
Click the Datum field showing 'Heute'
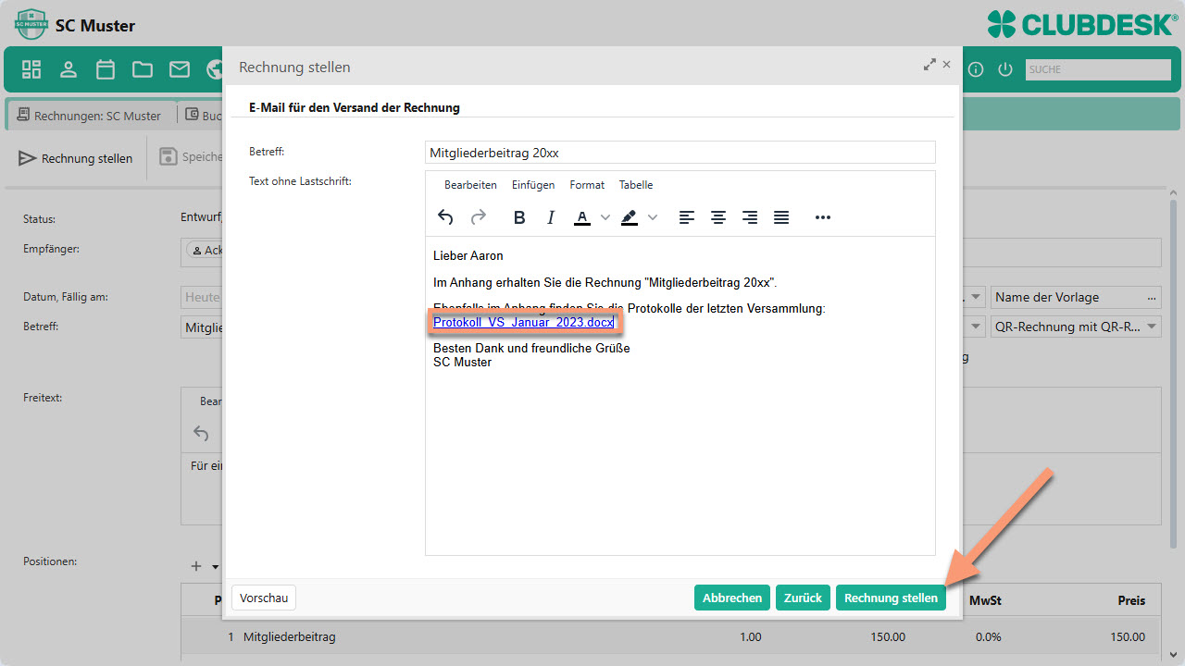[x=202, y=297]
